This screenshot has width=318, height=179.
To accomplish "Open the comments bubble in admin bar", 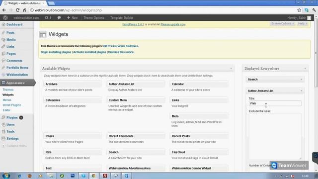I will click(x=59, y=18).
